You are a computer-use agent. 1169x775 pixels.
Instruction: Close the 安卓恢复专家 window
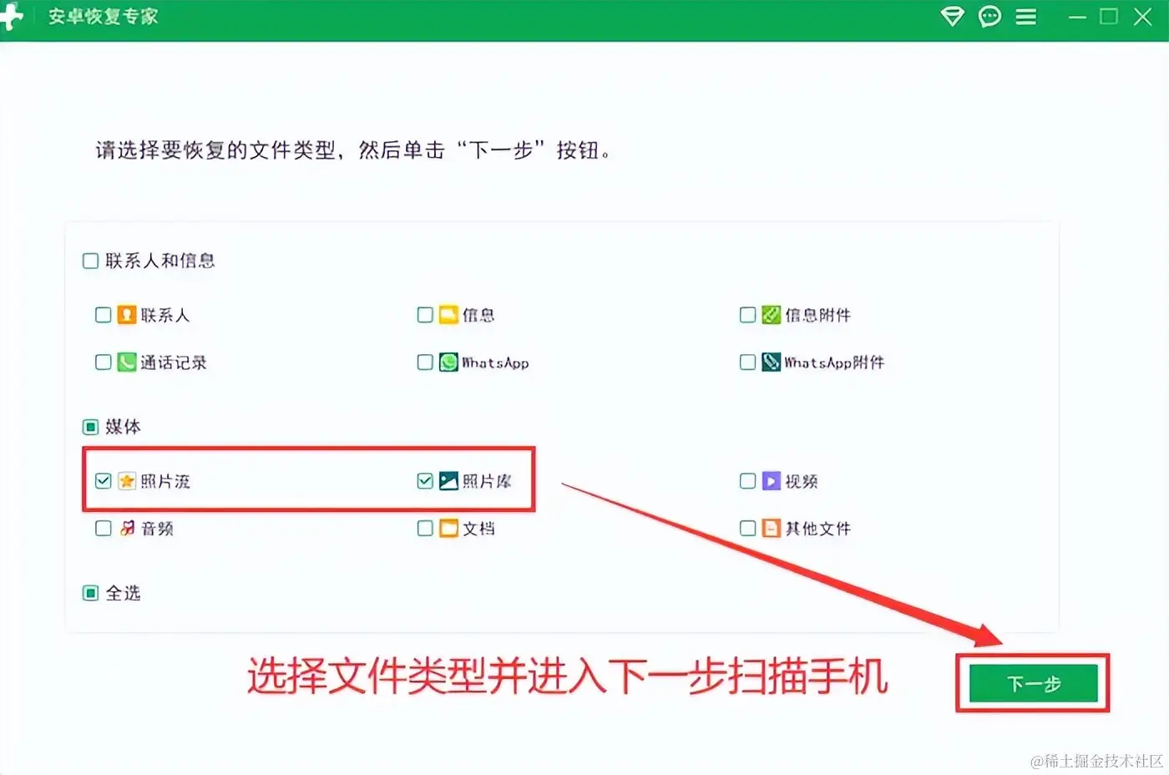1143,17
